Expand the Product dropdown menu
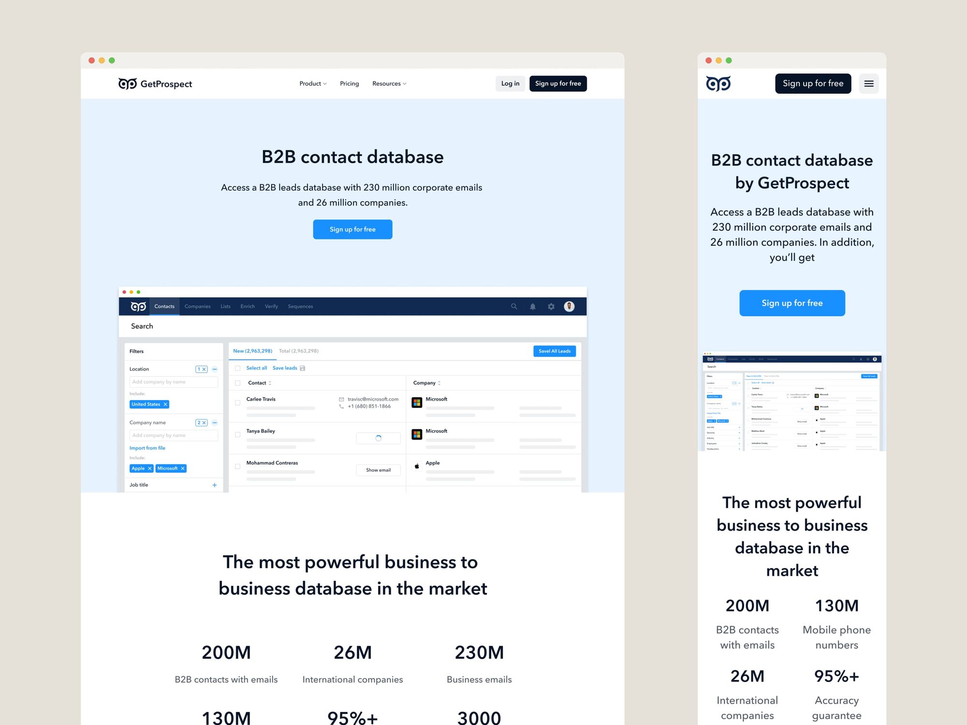The image size is (967, 725). (313, 84)
